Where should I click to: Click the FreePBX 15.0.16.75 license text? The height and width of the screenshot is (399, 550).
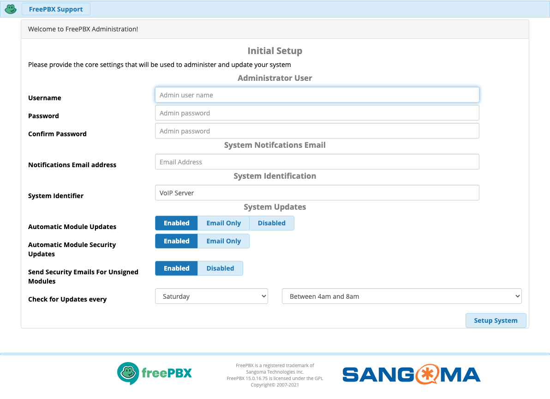[275, 378]
